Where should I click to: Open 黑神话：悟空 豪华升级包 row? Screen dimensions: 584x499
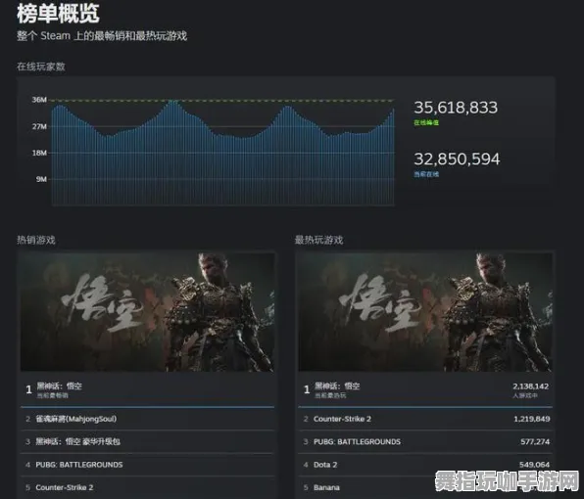tap(147, 441)
